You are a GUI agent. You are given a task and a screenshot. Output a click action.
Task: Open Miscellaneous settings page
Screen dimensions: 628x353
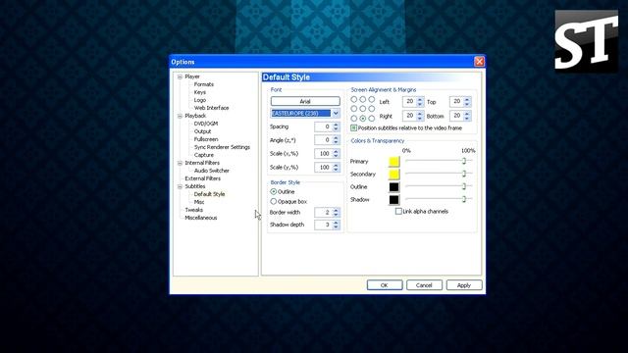201,218
